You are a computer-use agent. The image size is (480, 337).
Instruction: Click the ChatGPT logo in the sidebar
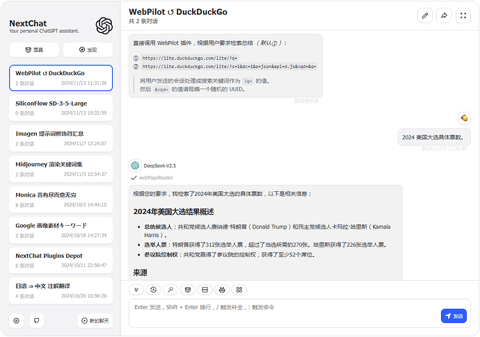coord(104,26)
